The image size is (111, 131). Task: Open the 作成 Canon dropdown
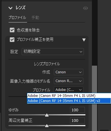[69, 72]
